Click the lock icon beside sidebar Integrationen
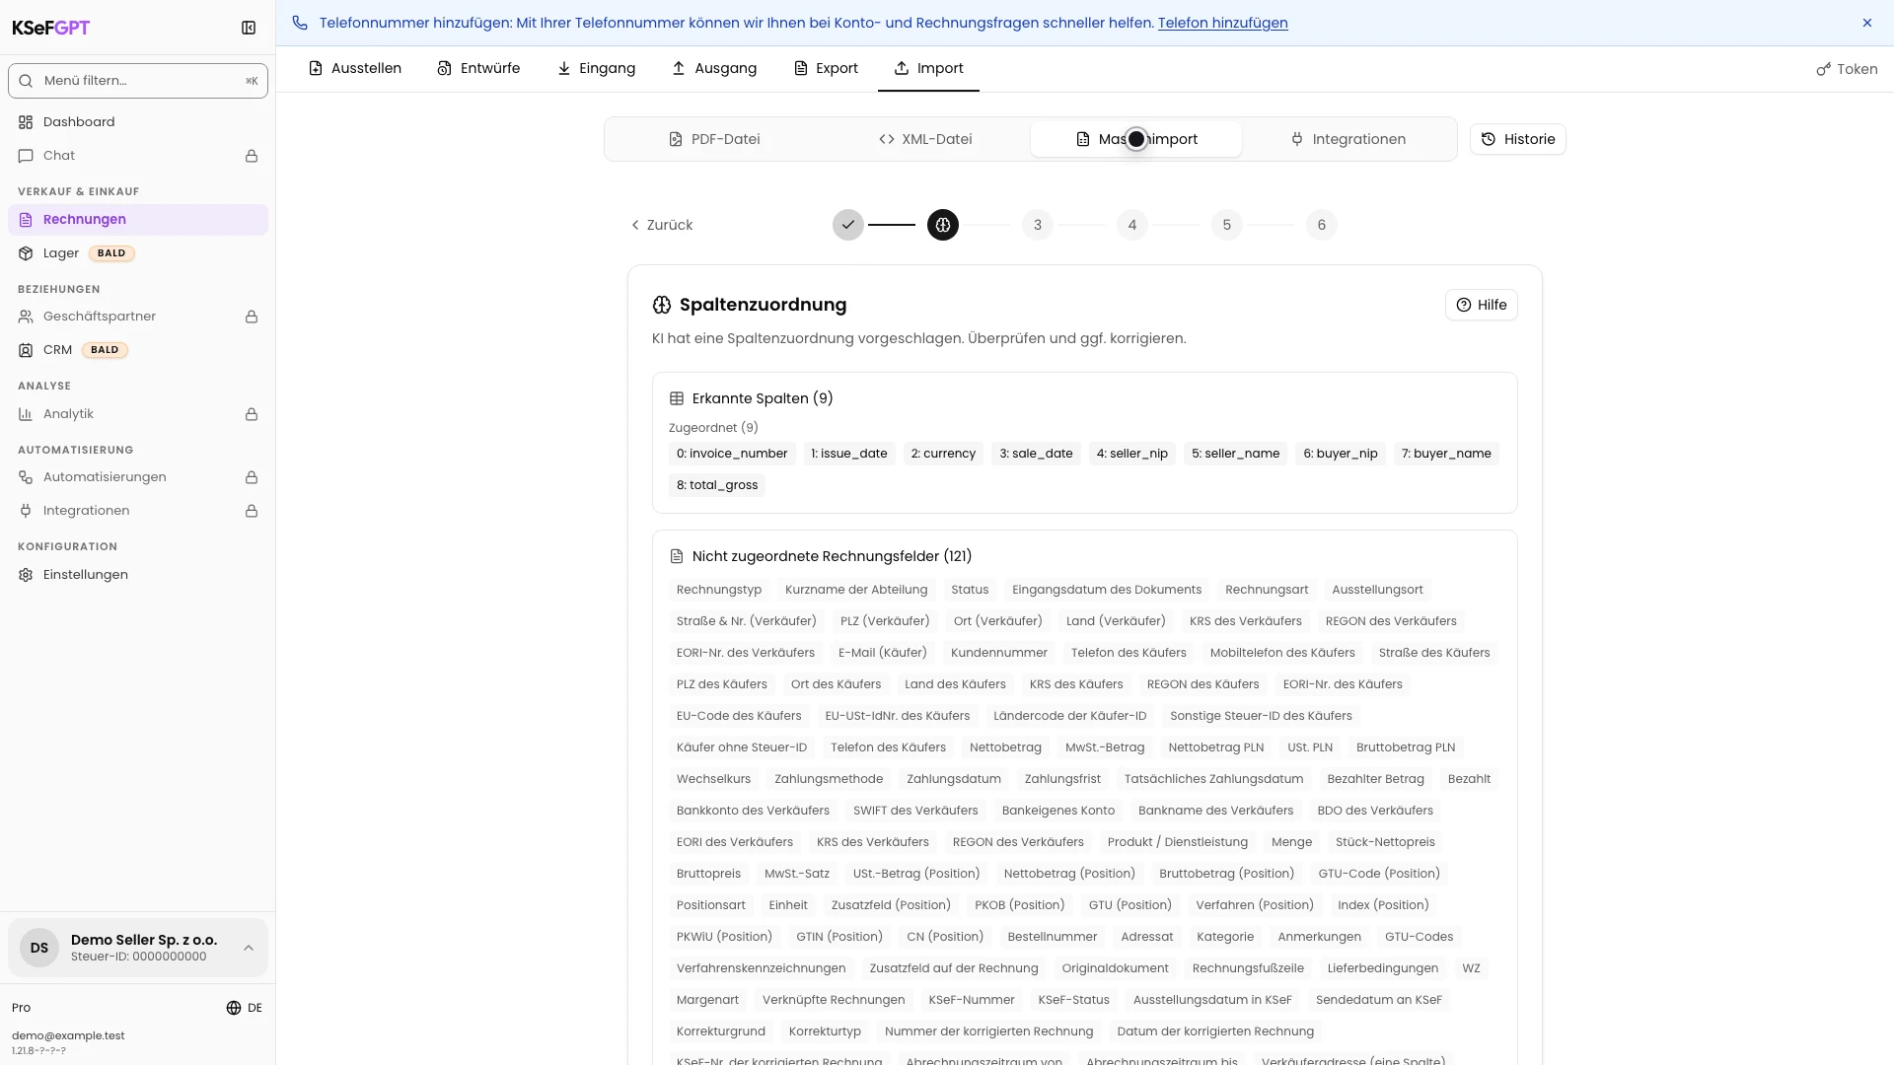Image resolution: width=1894 pixels, height=1065 pixels. [x=252, y=511]
